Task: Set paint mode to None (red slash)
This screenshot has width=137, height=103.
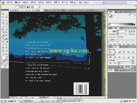Action: (x=7, y=64)
